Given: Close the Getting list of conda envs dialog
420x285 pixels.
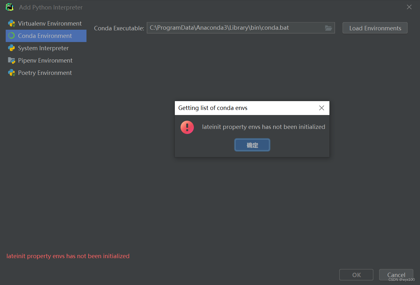Looking at the screenshot, I should pyautogui.click(x=321, y=108).
